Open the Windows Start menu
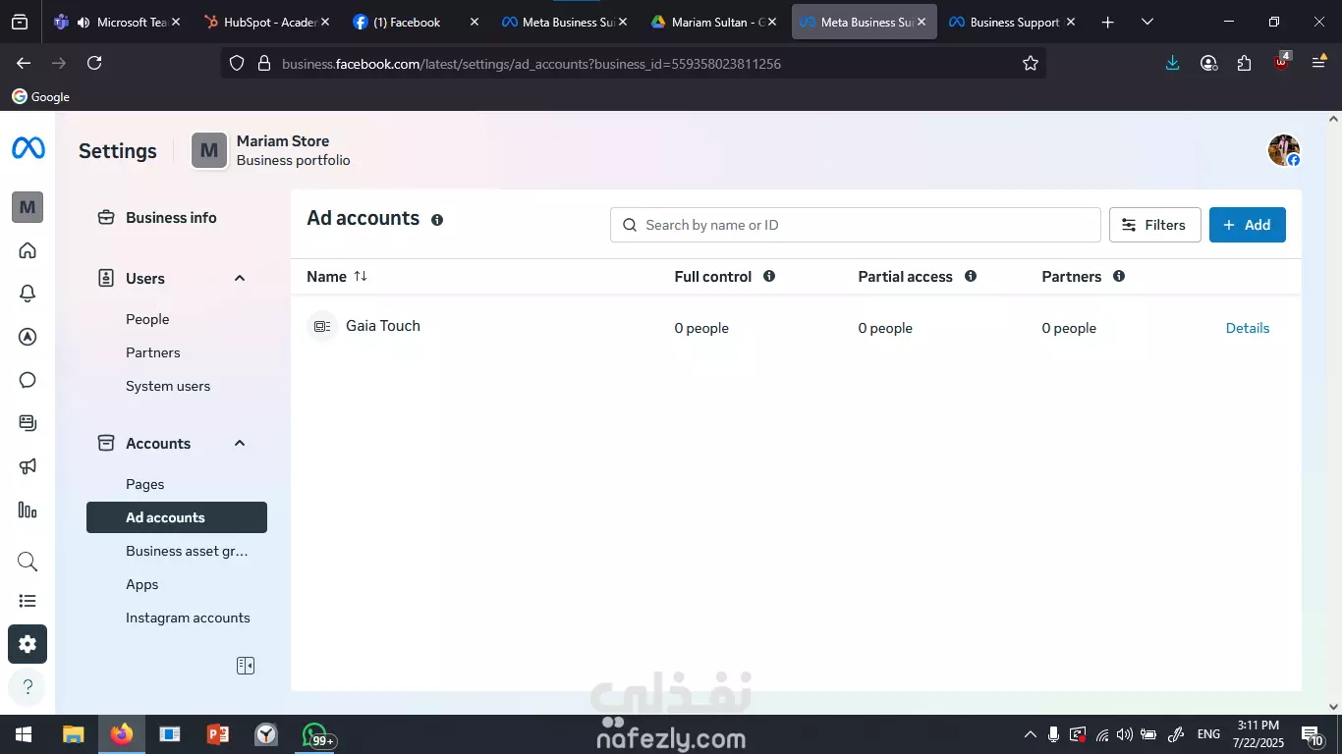The image size is (1342, 754). pos(24,734)
